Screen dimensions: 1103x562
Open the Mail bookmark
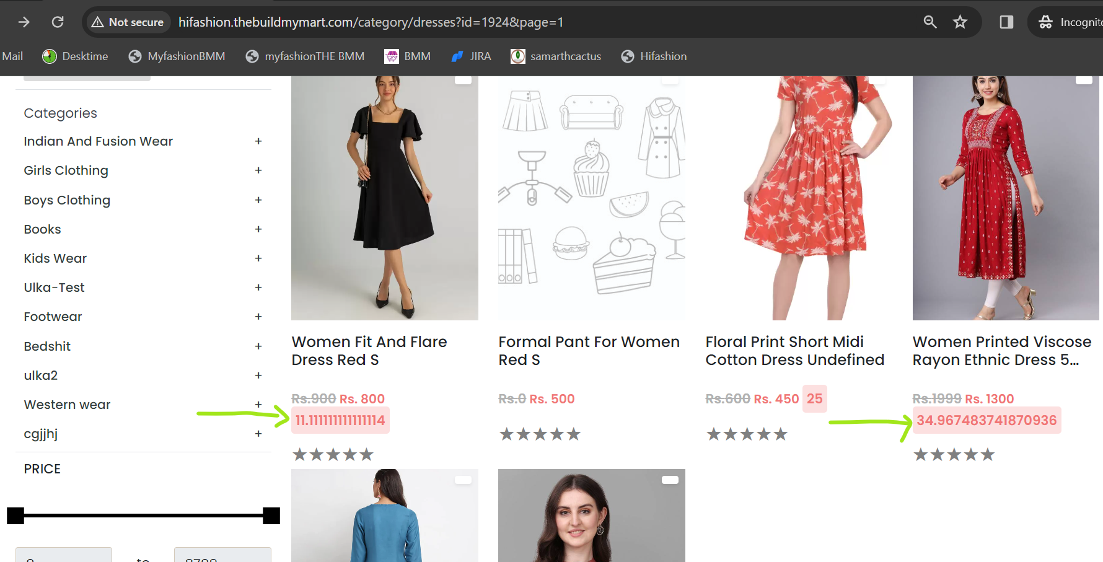click(12, 56)
